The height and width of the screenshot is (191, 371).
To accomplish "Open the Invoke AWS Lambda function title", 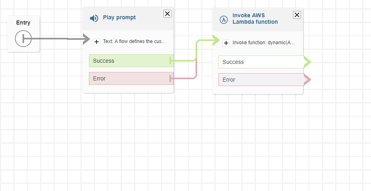I will click(x=255, y=19).
